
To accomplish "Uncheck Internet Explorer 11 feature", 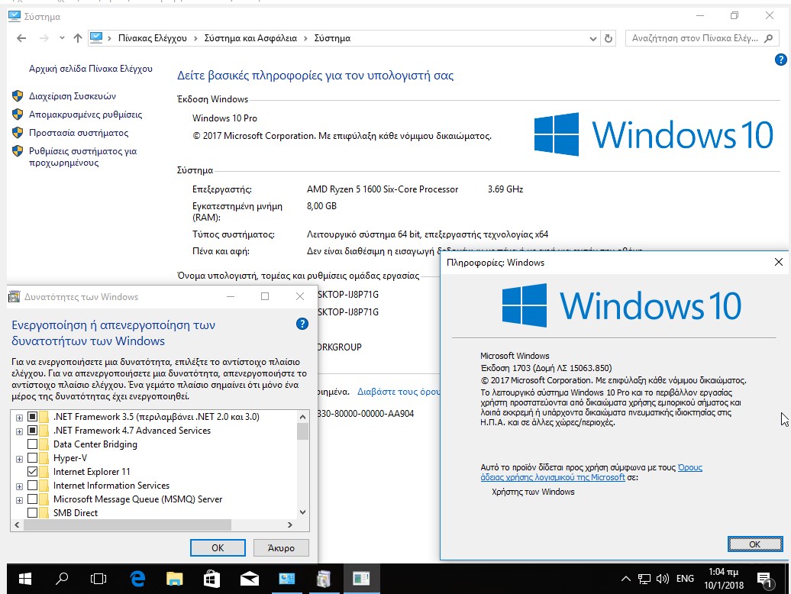I will tap(32, 472).
